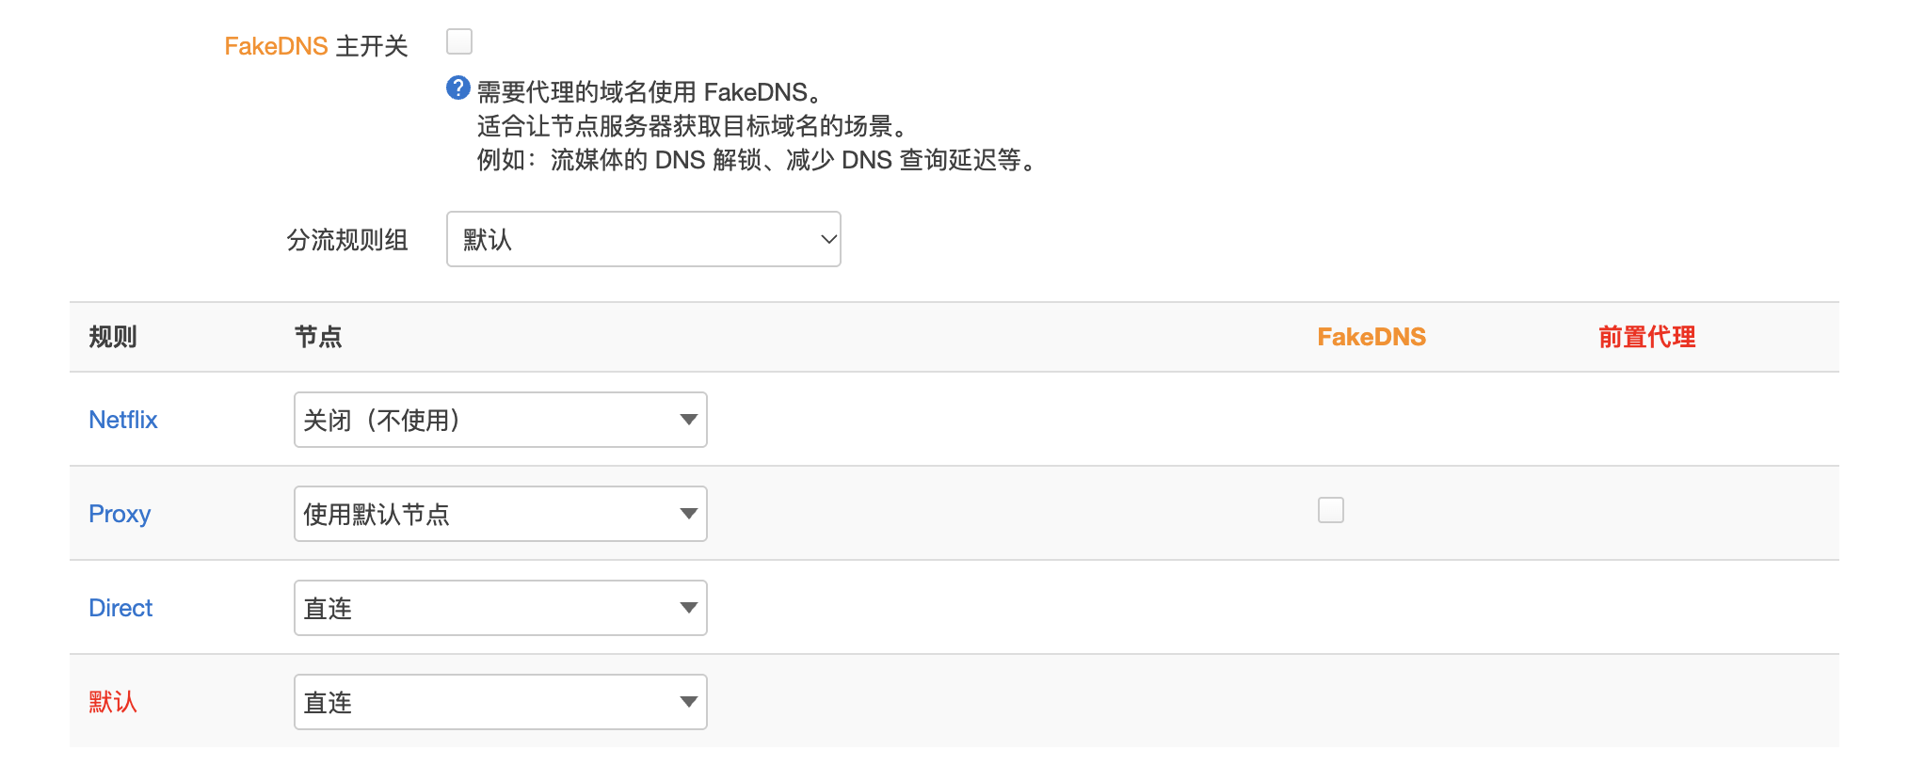
Task: Open the Netflix node dropdown 关闭（不使用）
Action: [x=501, y=420]
